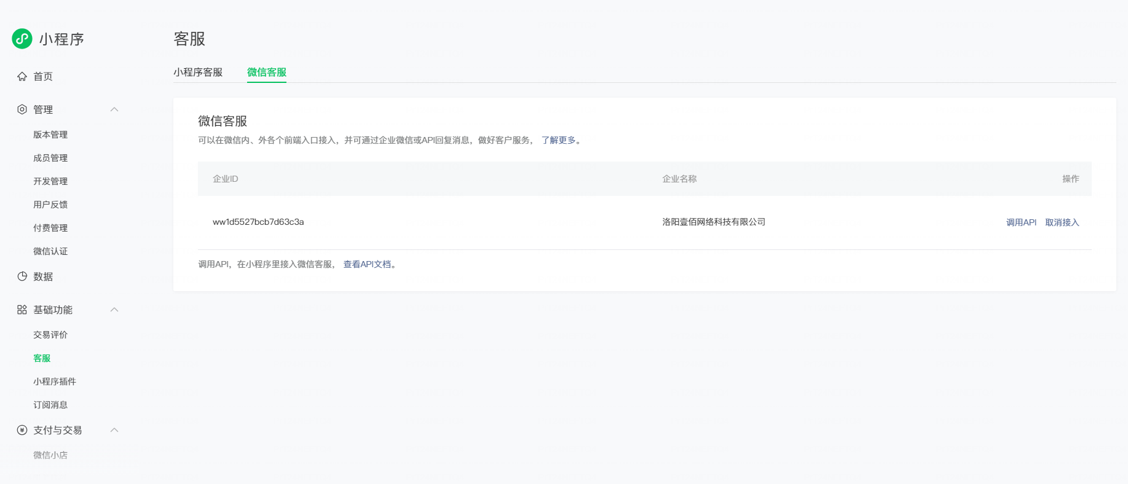Screen dimensions: 1128x484
Task: Open 成员管理 in the sidebar
Action: pos(50,158)
